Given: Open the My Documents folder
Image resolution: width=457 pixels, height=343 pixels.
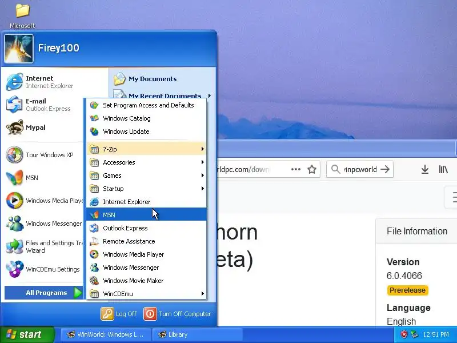Looking at the screenshot, I should (146, 79).
